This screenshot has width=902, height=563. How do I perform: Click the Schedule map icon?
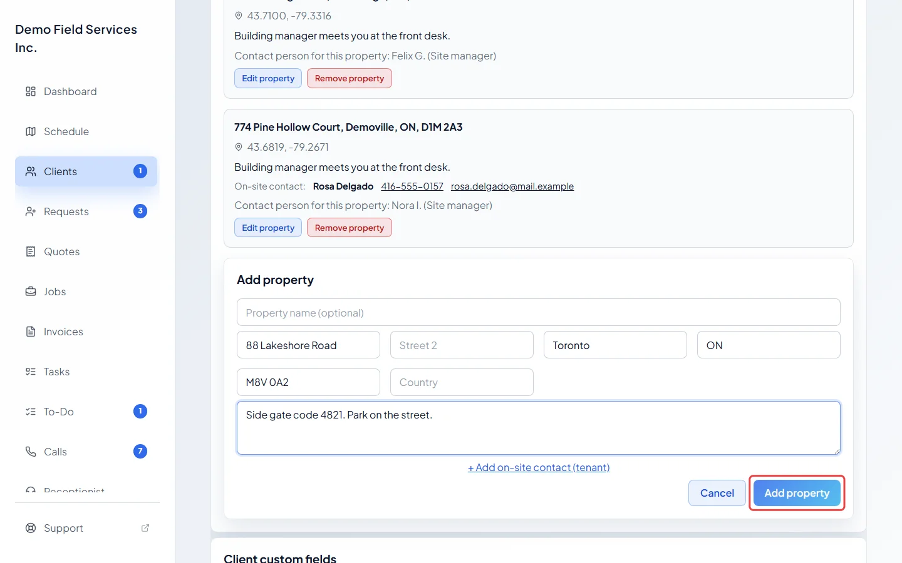[x=31, y=131]
